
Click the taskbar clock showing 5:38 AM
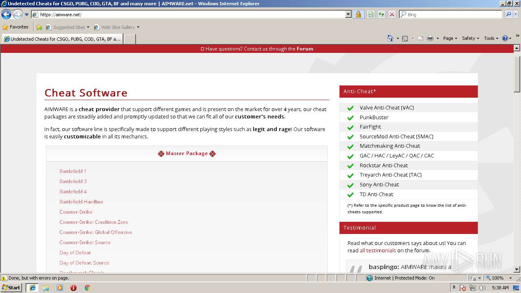(500, 288)
